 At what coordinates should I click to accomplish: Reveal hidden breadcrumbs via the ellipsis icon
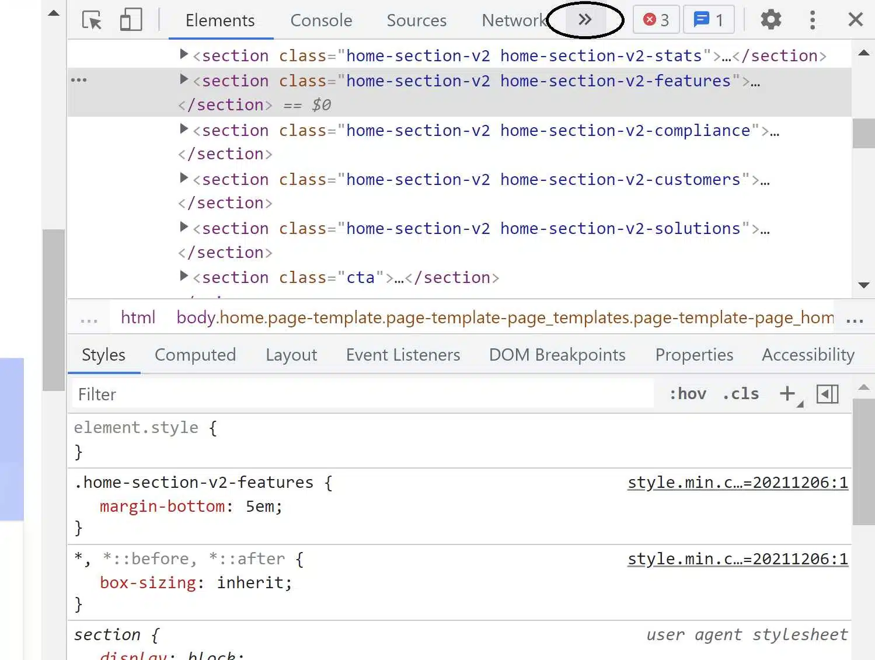pos(88,317)
